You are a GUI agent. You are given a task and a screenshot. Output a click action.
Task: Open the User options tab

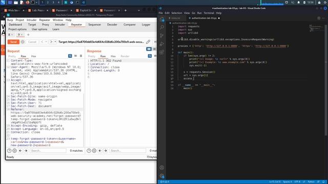[x=39, y=29]
